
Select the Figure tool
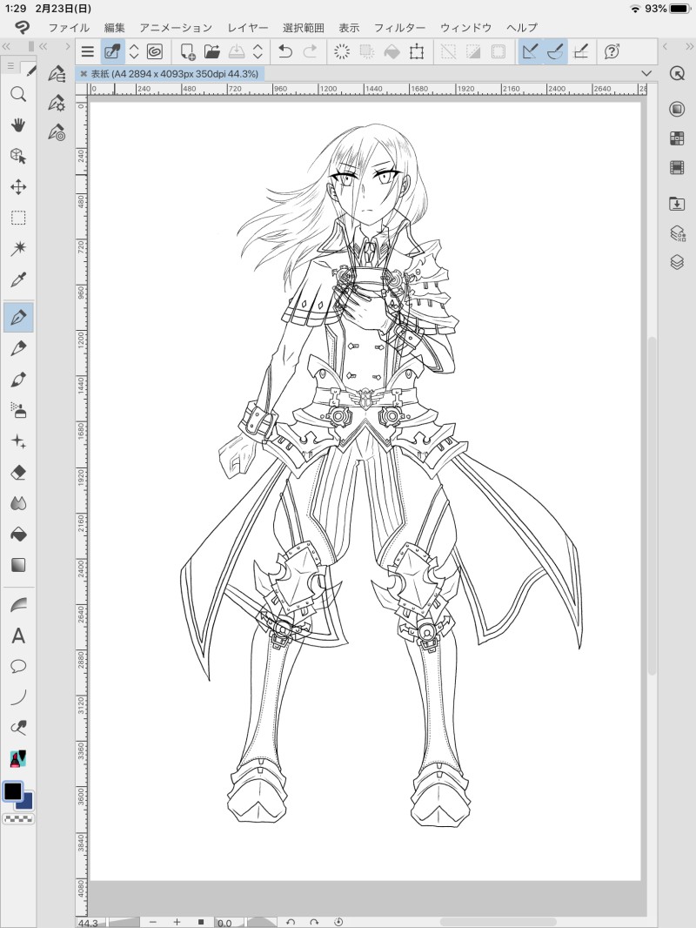pos(18,605)
